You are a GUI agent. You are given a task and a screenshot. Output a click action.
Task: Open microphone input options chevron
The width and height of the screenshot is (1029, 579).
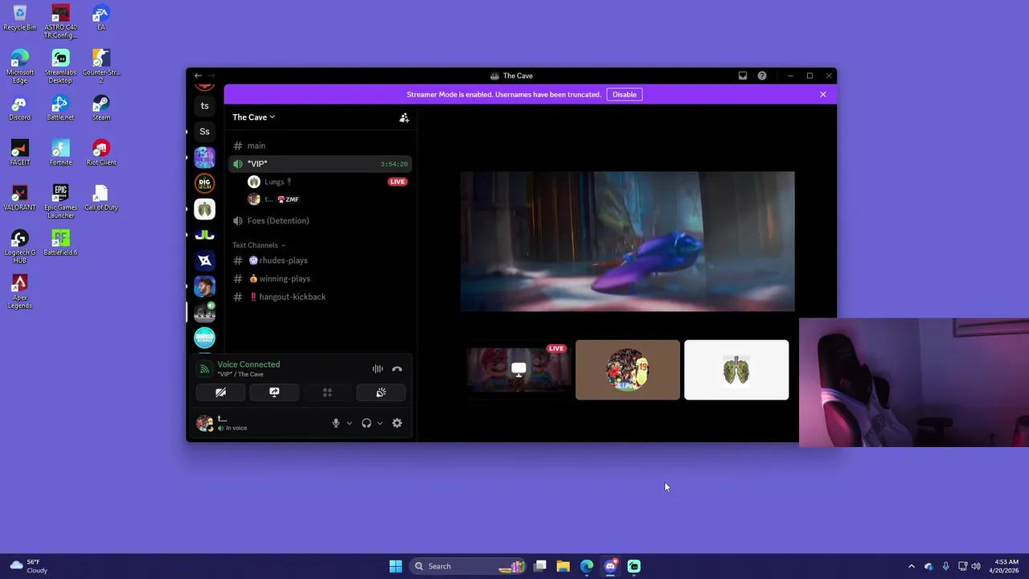(349, 423)
